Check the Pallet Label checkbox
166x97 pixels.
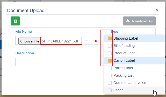(110, 68)
